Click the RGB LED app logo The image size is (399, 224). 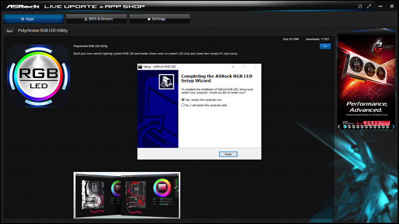point(38,76)
